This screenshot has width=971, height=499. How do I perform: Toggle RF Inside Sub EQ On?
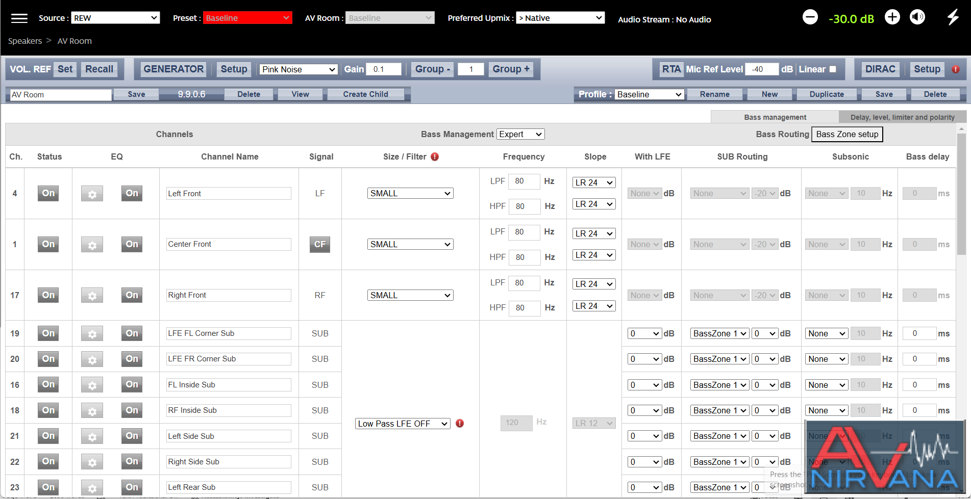coord(132,410)
